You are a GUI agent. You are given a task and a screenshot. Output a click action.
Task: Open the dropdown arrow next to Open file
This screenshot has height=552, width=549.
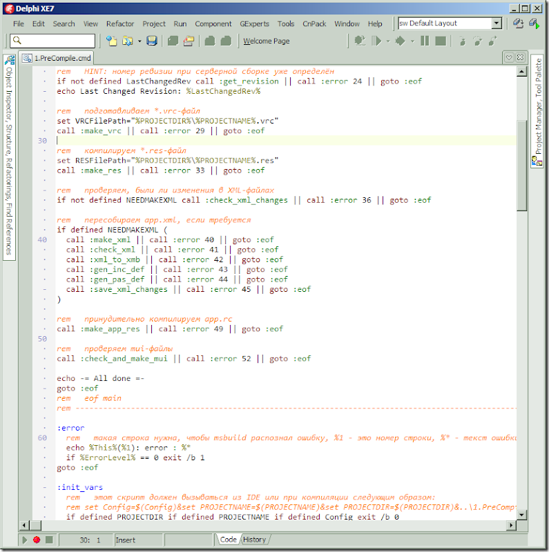[x=139, y=41]
